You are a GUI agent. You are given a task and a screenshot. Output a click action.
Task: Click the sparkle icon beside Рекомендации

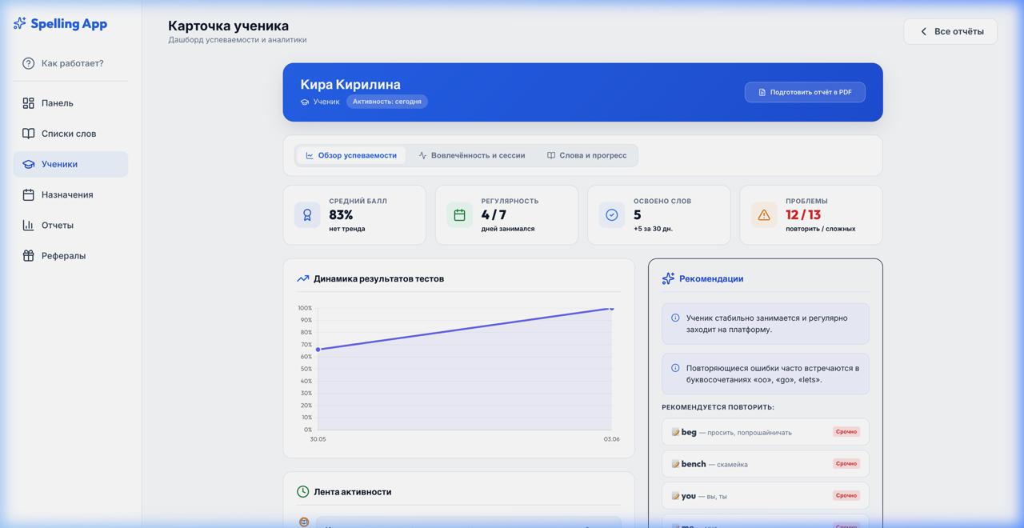(668, 278)
